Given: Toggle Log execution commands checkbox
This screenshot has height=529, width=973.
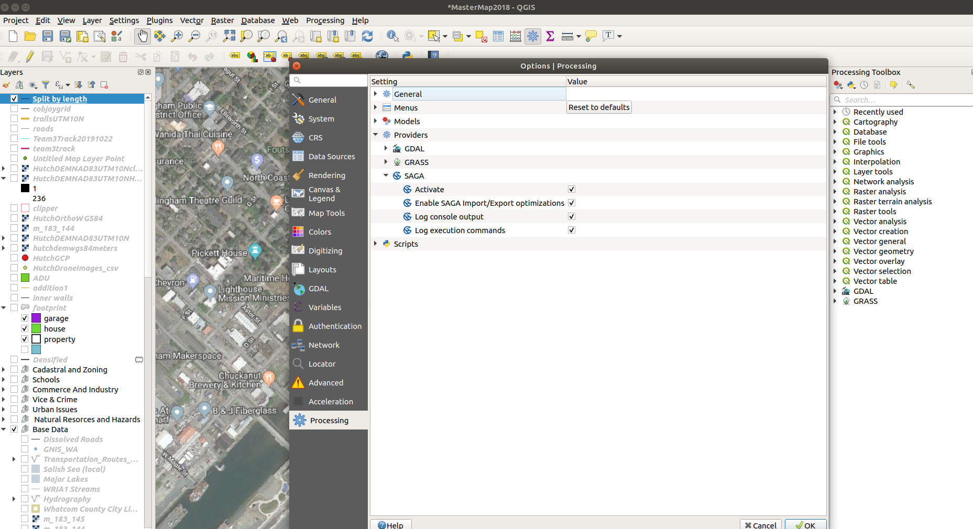Looking at the screenshot, I should (x=572, y=230).
